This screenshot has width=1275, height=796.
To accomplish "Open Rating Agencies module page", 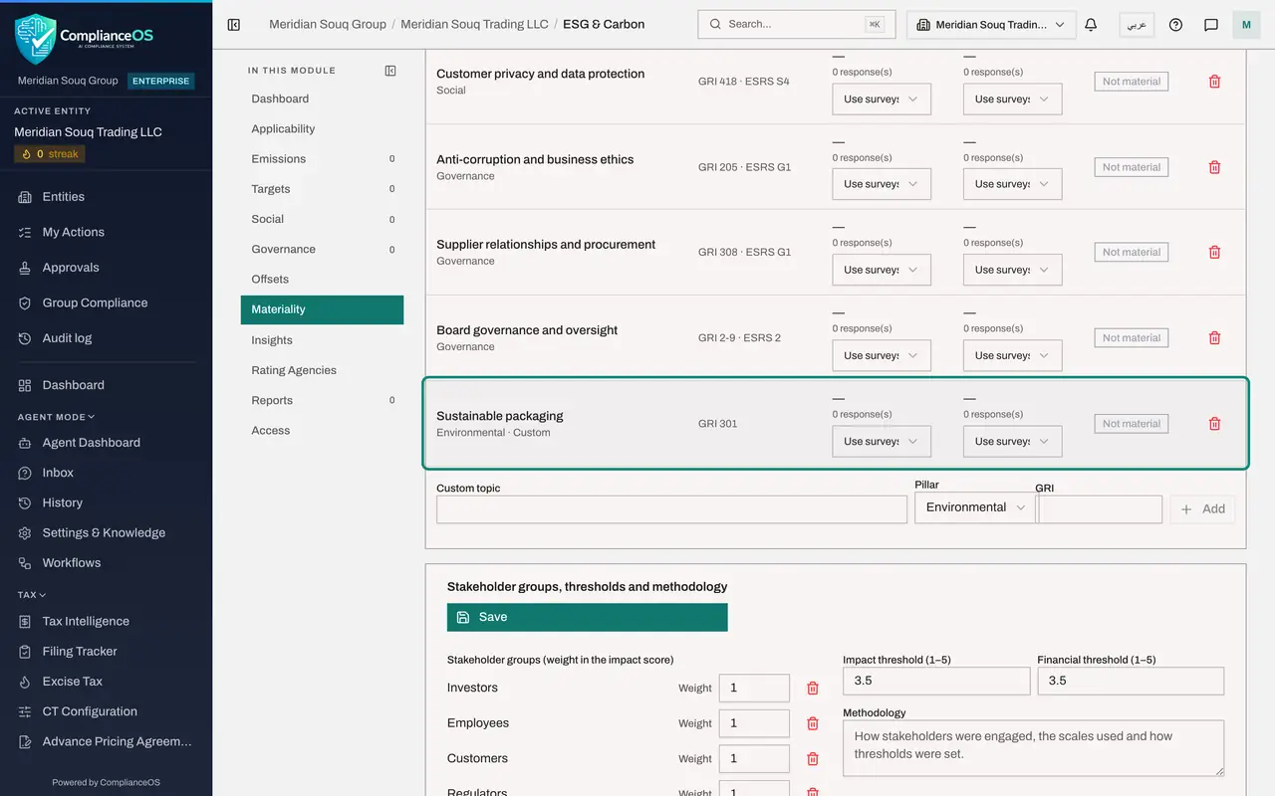I will click(x=322, y=370).
